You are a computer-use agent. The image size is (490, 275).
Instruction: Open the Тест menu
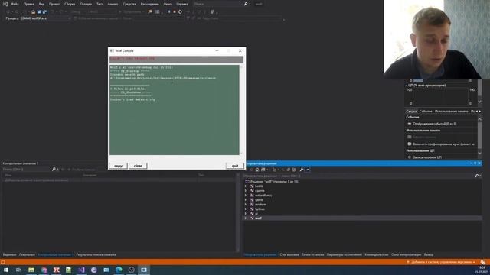pos(100,4)
